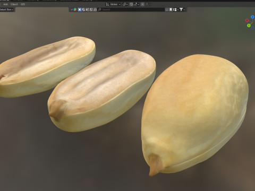Click the image filter icon
Screen dimensions: 255x191
point(91,10)
